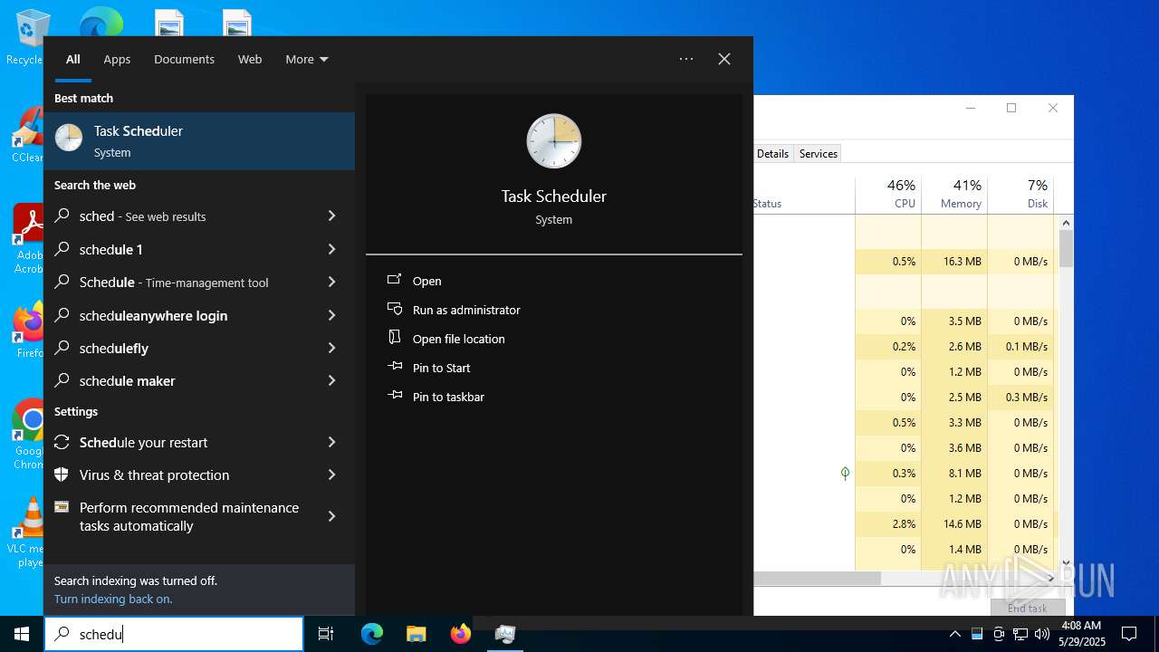This screenshot has width=1159, height=652.
Task: Click the taskbar clock showing 4:08 AM
Action: click(1081, 634)
